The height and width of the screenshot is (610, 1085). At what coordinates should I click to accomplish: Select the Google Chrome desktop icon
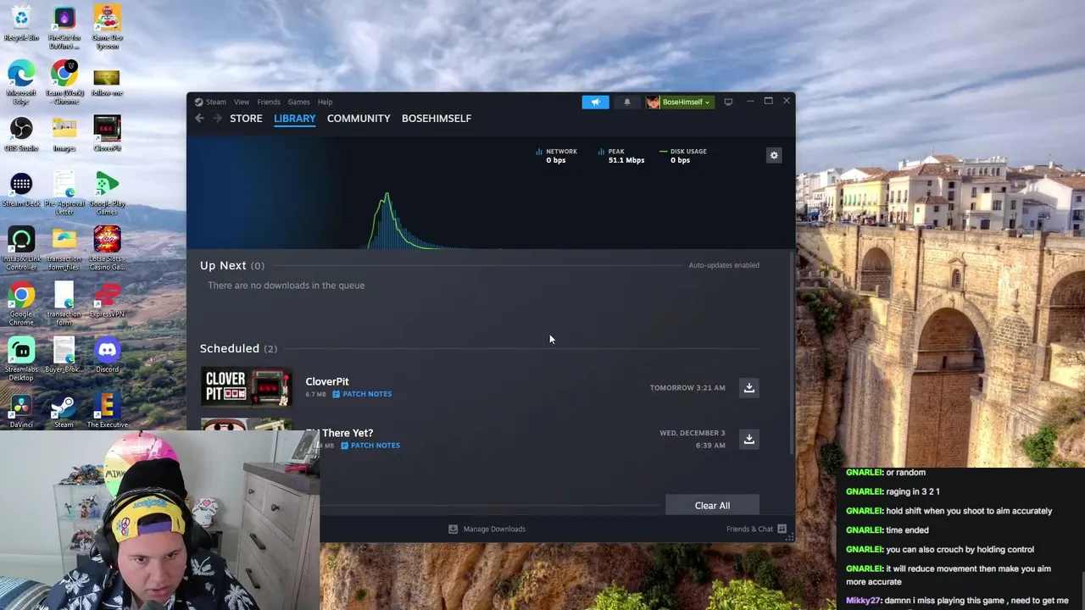tap(21, 303)
